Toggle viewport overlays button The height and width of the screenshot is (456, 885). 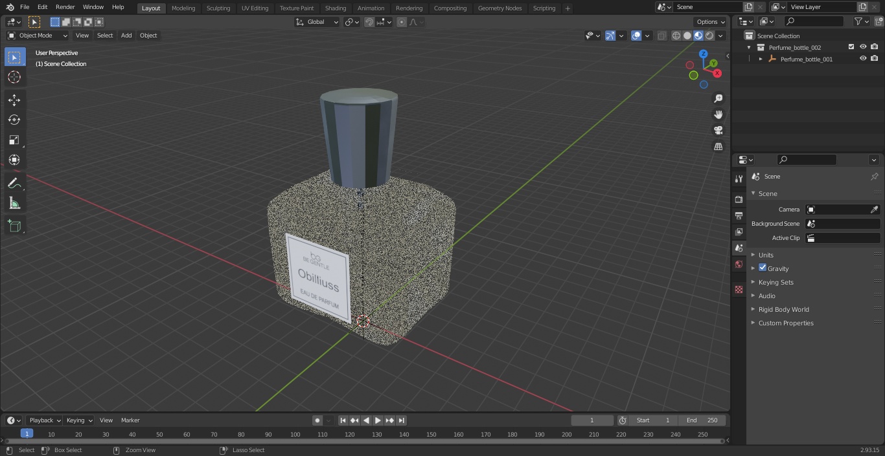pyautogui.click(x=636, y=36)
